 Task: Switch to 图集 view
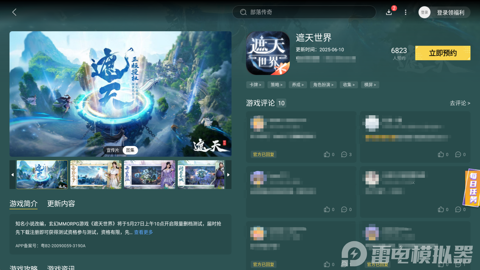coord(130,150)
